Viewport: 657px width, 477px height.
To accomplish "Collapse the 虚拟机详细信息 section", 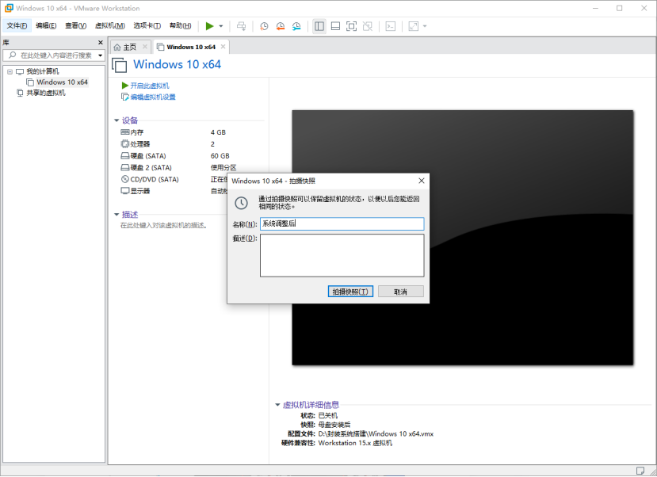I will pyautogui.click(x=277, y=405).
